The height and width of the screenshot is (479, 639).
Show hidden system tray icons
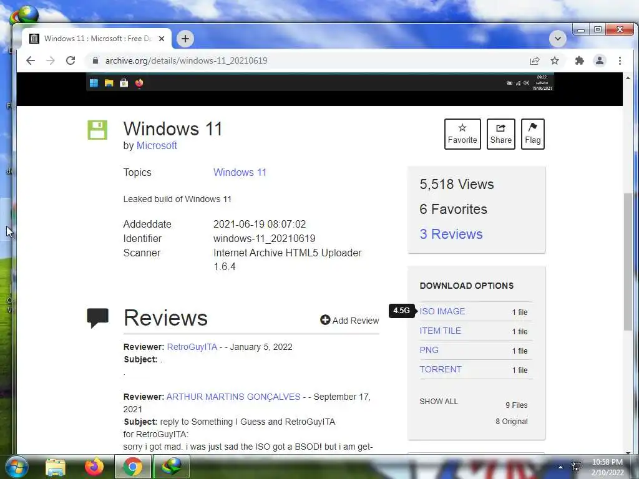(x=561, y=467)
